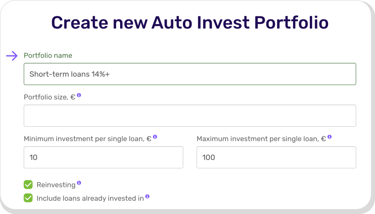
Task: Open the Reinvesting info icon
Action: (x=79, y=183)
